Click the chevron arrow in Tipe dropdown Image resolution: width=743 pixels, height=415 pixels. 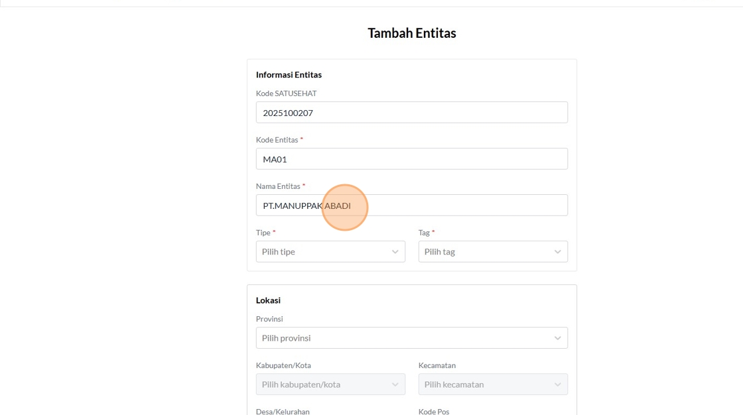[x=395, y=252]
